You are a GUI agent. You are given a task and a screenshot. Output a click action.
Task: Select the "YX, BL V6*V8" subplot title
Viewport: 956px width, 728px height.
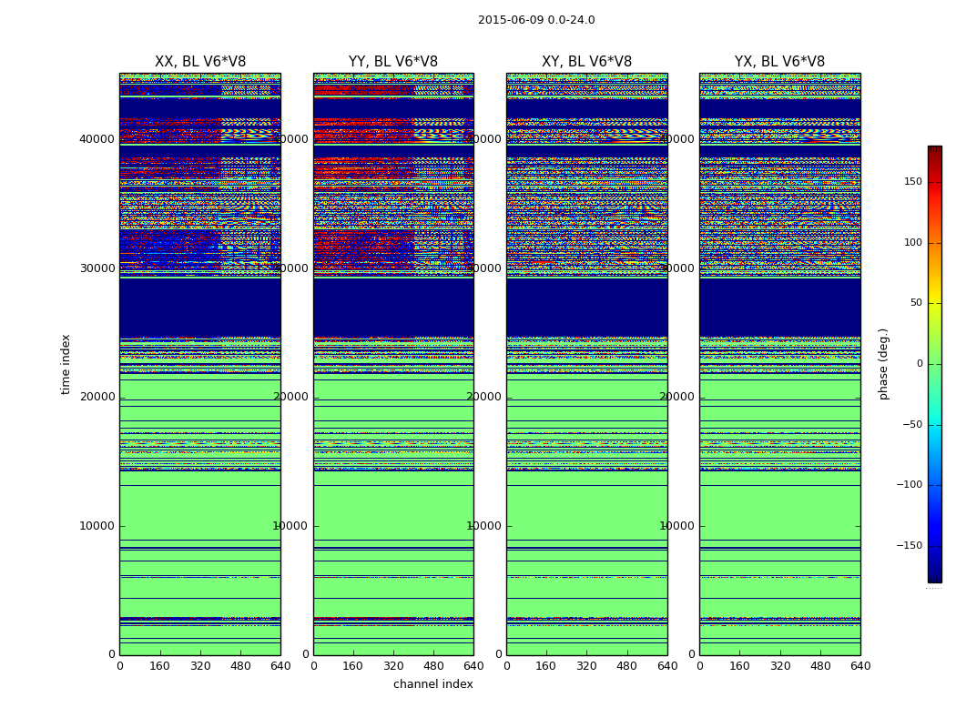(779, 62)
